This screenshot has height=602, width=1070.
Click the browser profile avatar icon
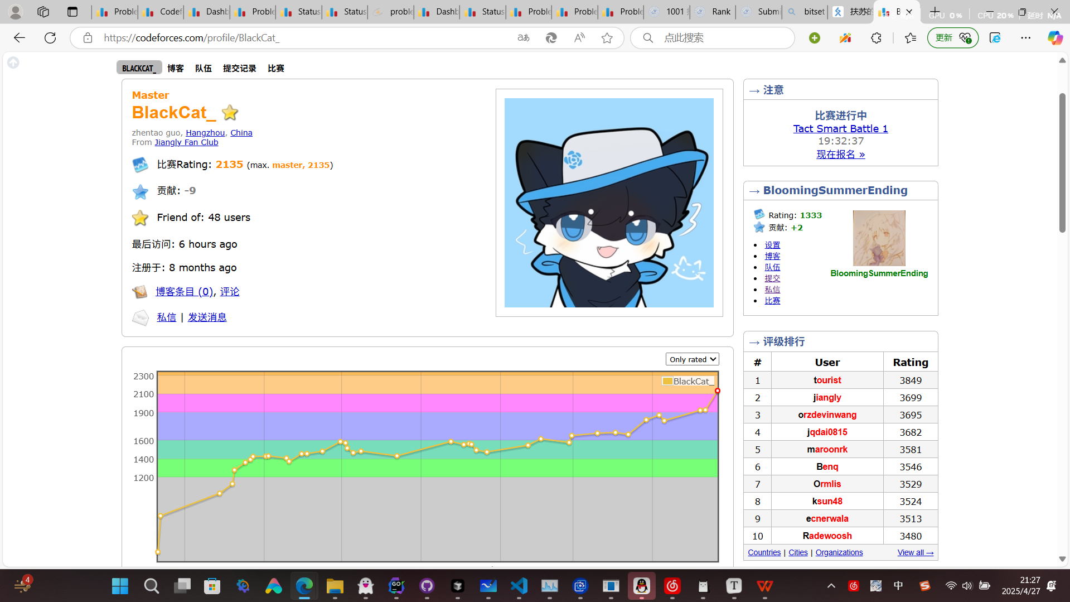(x=16, y=12)
